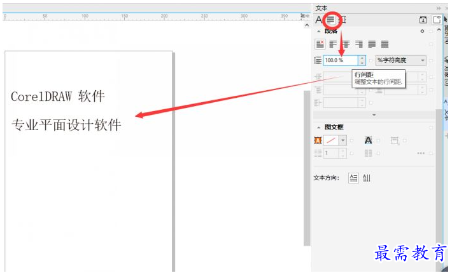Align paragraph text left
The image size is (452, 273).
point(333,44)
